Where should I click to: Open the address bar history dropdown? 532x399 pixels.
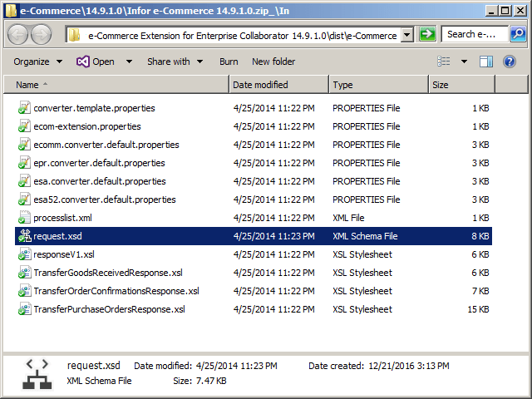click(406, 35)
